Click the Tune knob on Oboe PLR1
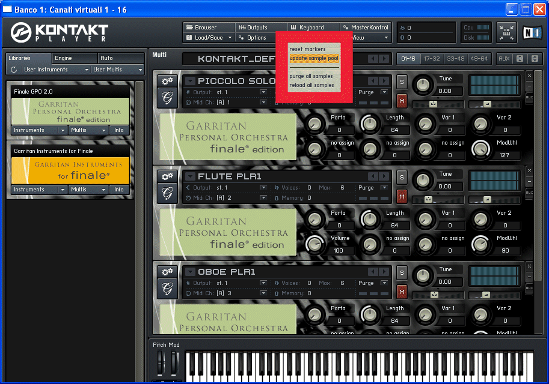The image size is (549, 384). [423, 275]
